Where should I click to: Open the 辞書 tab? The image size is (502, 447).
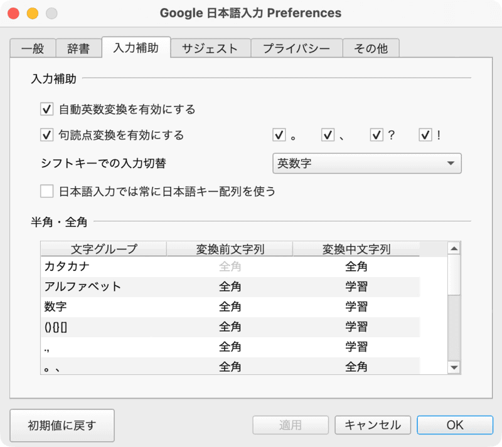[x=78, y=48]
